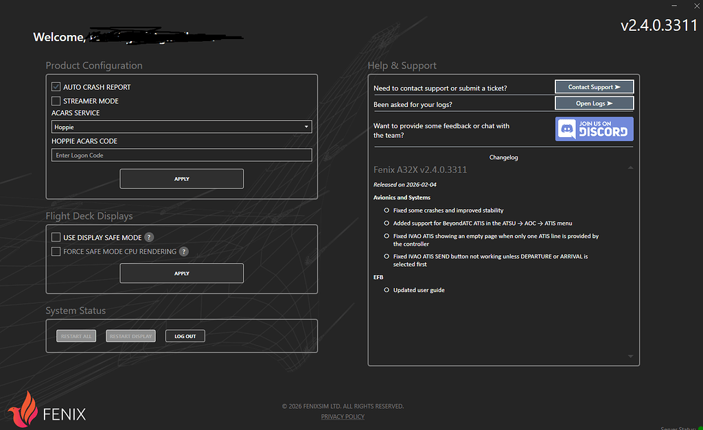Click the 'Updated user guide' changelog entry

coord(419,290)
